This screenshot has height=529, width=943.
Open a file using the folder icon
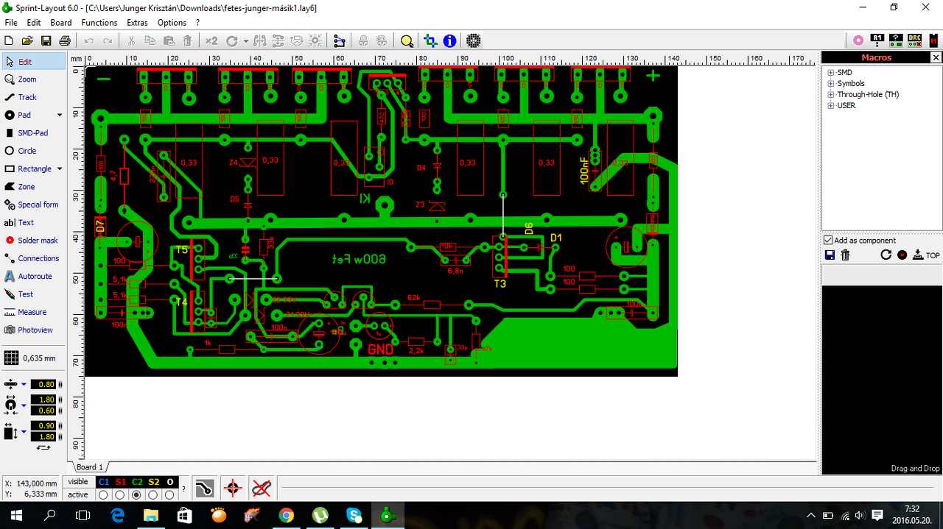pos(28,41)
